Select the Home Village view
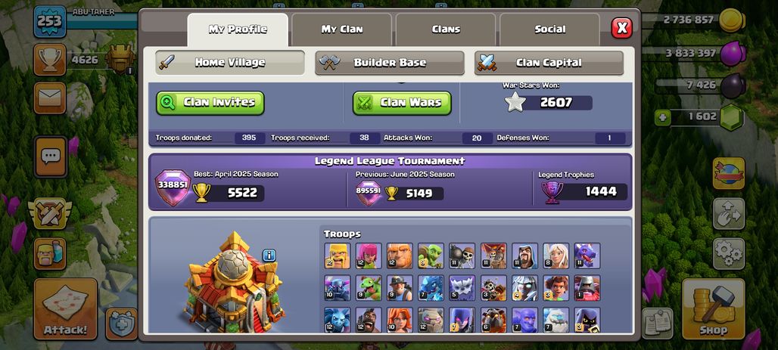The width and height of the screenshot is (778, 350). [x=230, y=63]
